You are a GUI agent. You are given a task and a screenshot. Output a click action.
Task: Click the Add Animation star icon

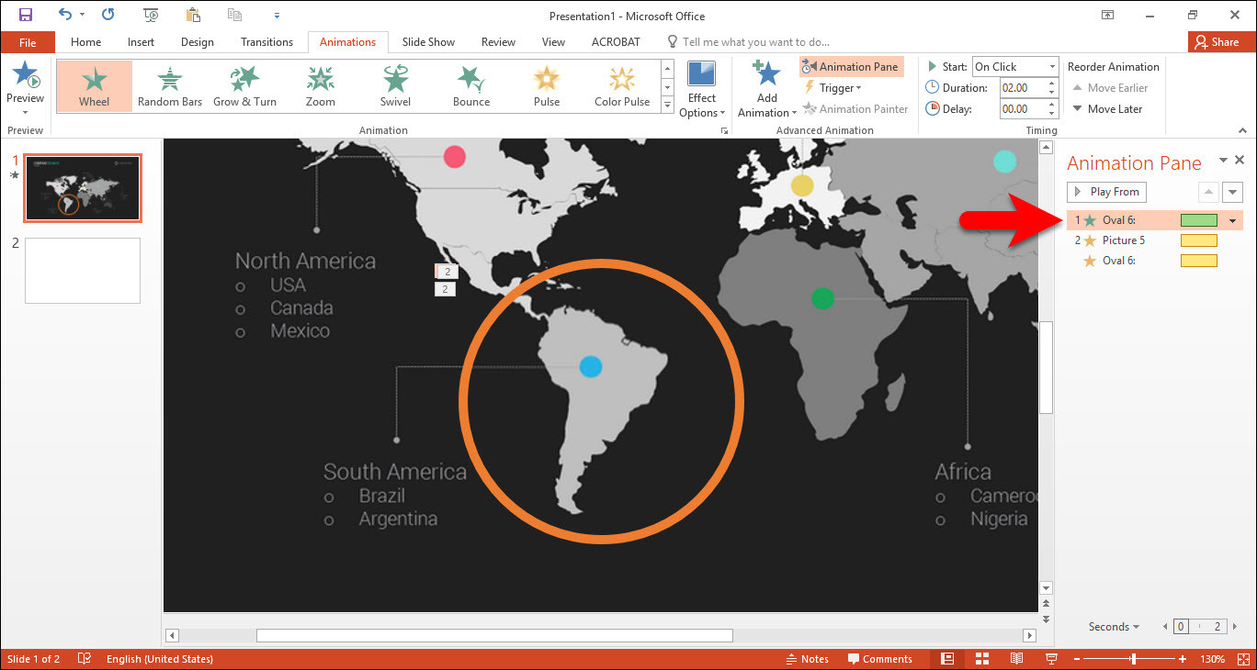(x=766, y=74)
